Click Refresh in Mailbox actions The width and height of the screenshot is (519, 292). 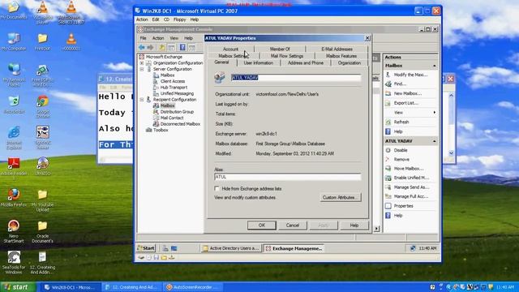tap(401, 122)
